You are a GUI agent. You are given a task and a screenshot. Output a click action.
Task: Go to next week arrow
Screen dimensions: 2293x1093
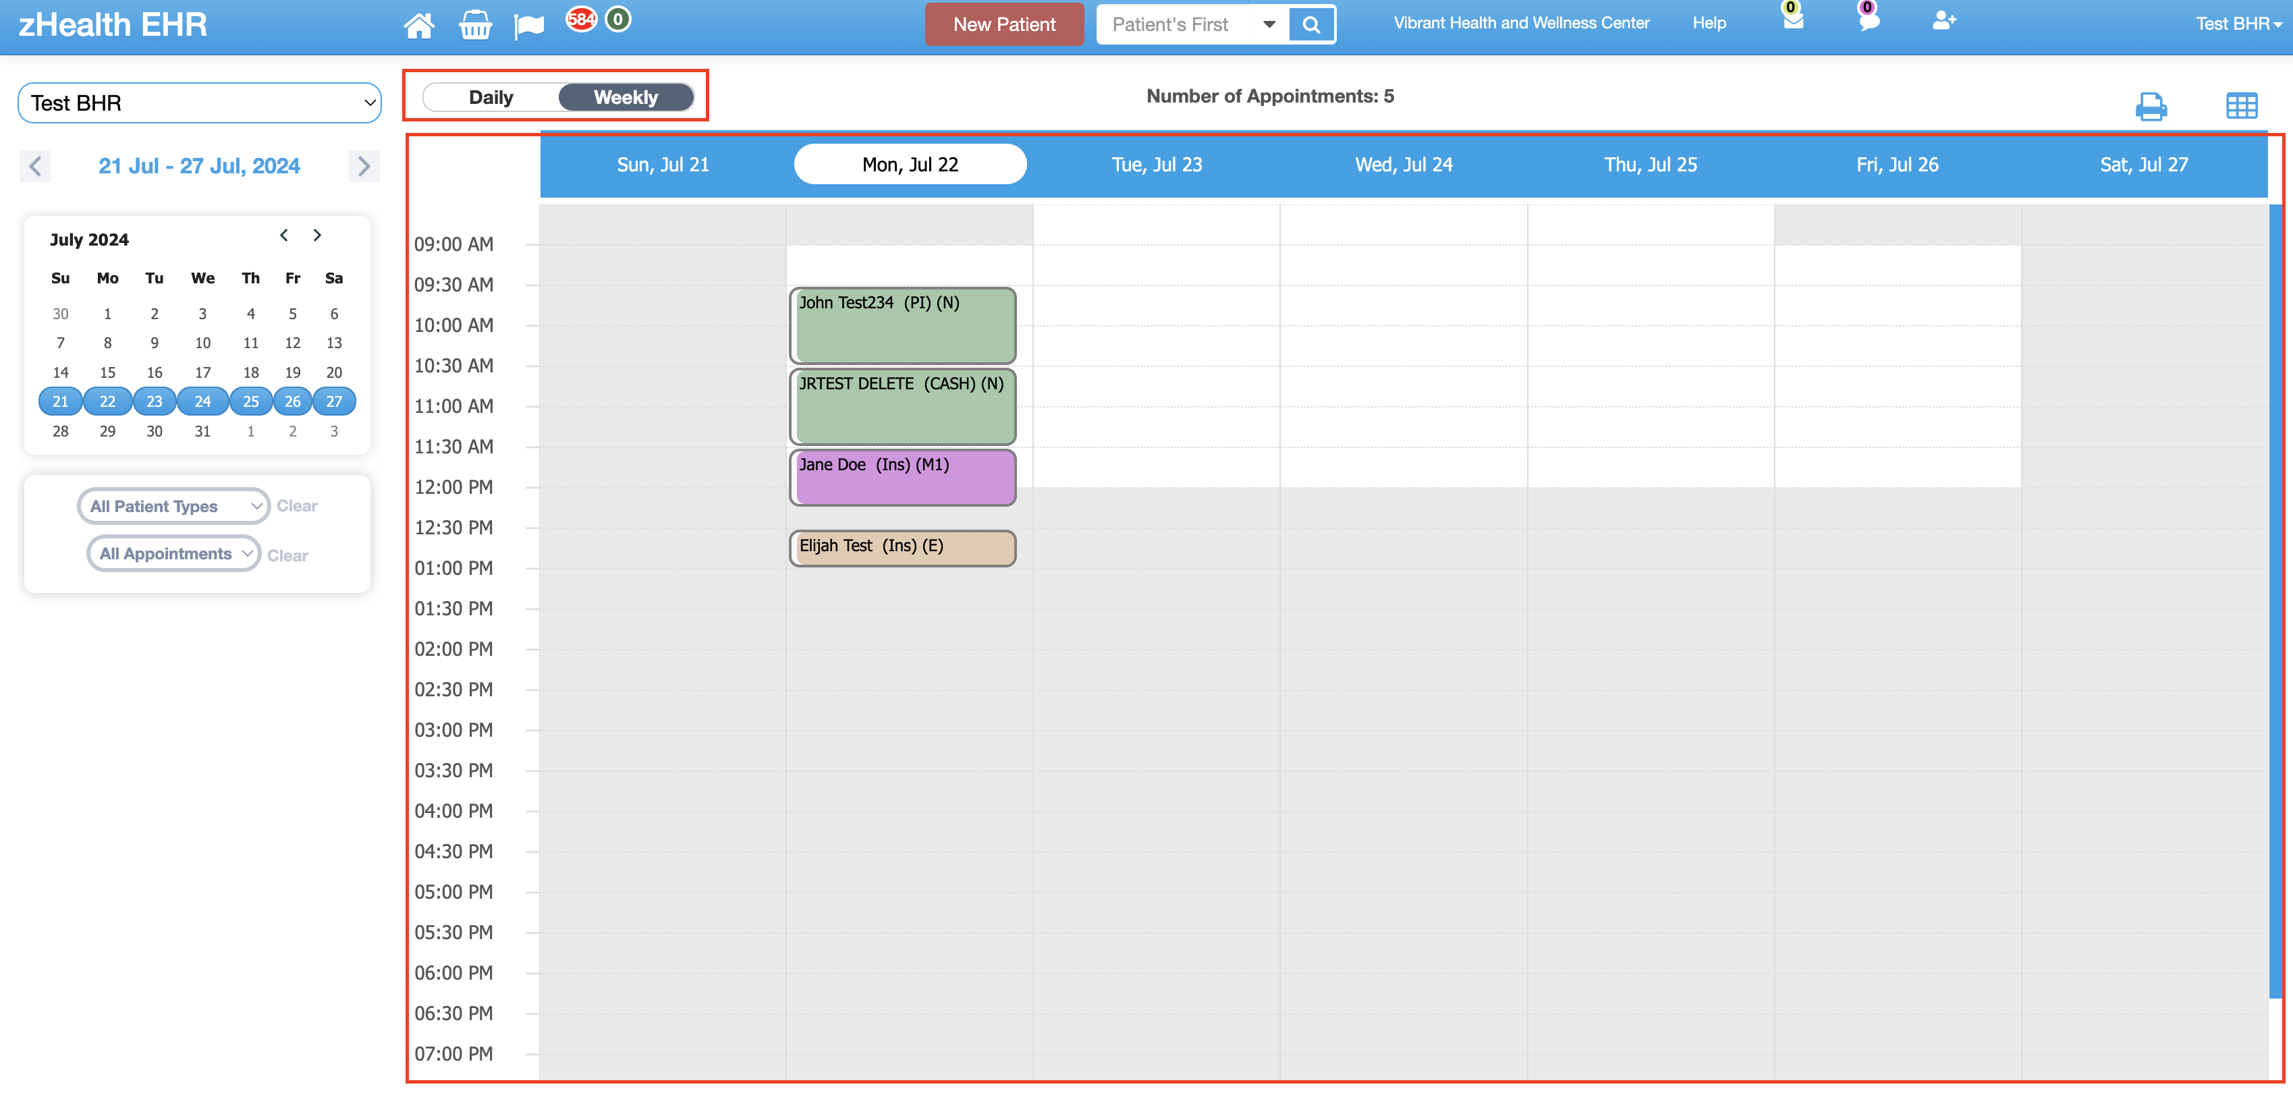363,165
